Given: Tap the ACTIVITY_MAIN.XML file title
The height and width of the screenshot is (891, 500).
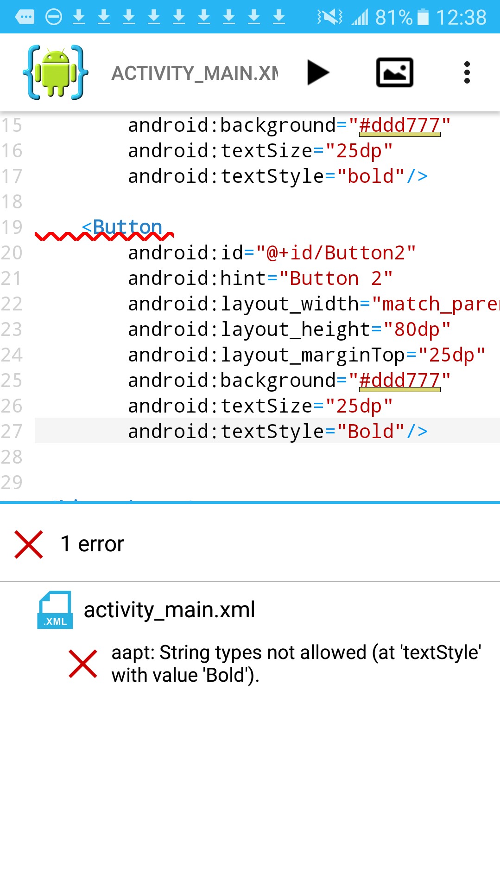Looking at the screenshot, I should [x=195, y=73].
